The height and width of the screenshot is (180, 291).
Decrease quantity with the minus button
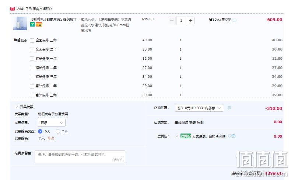172,20
